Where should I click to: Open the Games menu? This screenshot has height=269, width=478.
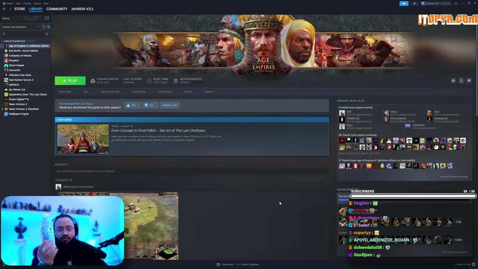37,3
